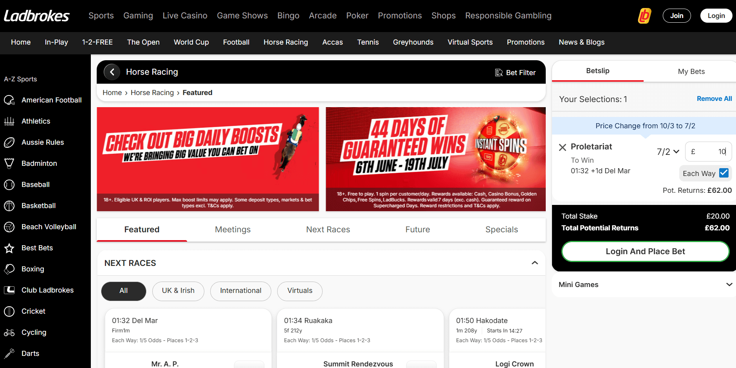Click the stake amount input field

(x=708, y=152)
